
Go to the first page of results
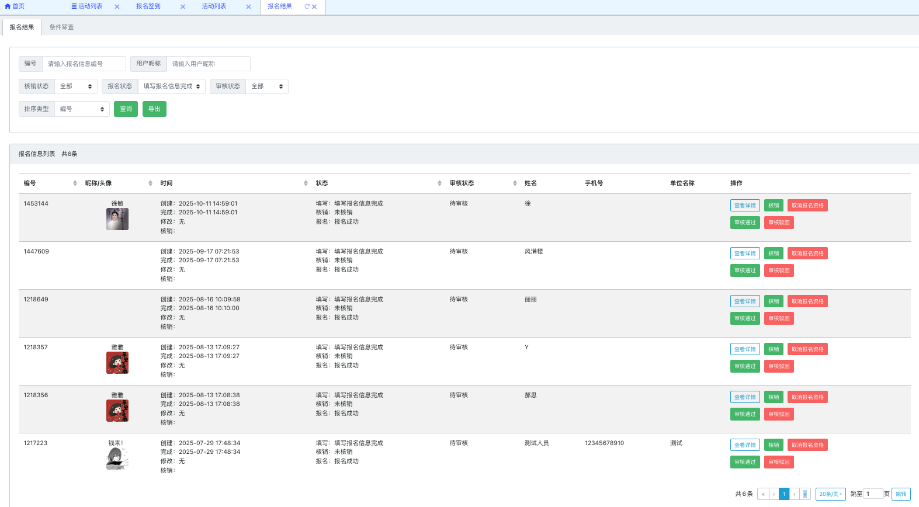click(763, 494)
